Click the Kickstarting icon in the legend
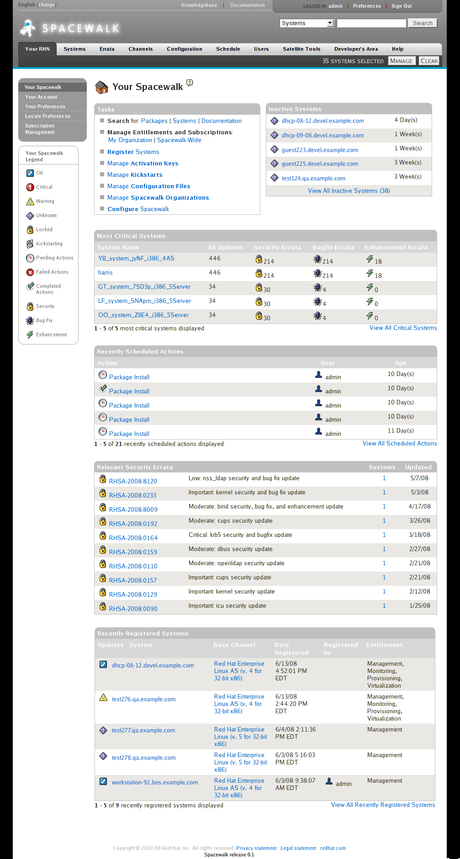460x859 pixels. point(30,244)
